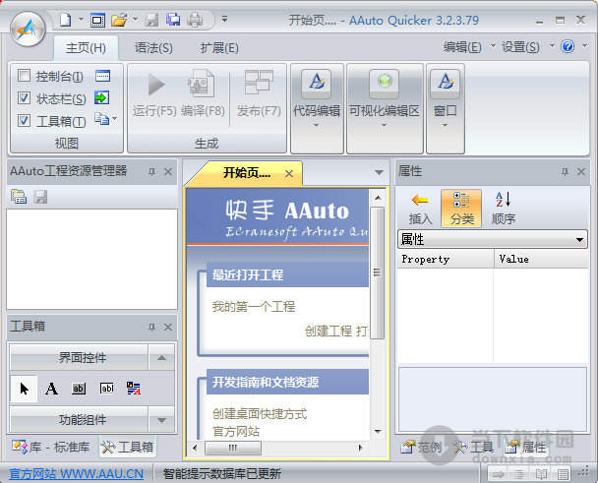Pin the AAuto工程资源管理器 panel

coord(151,172)
